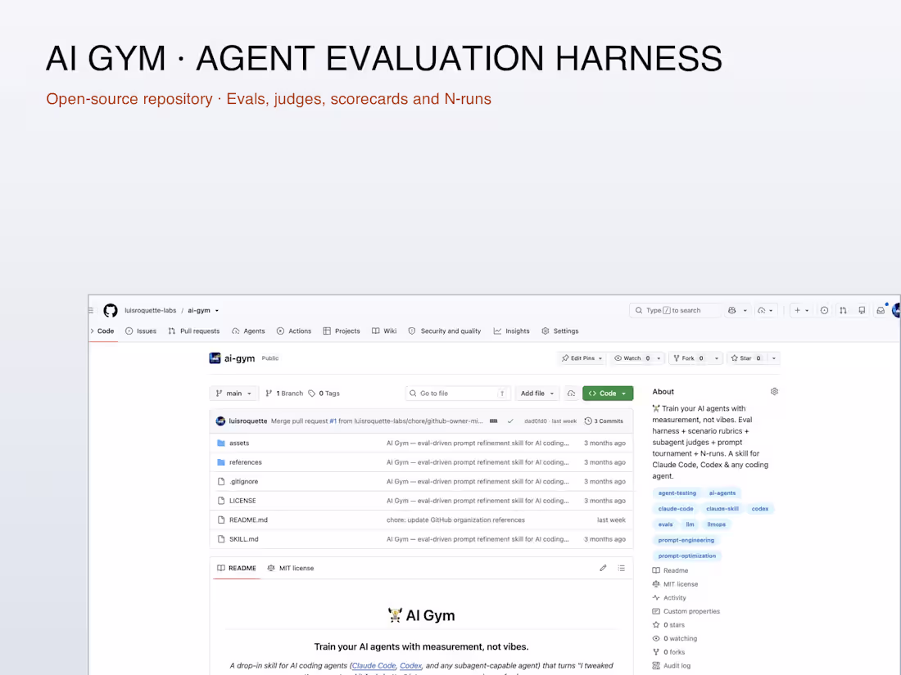Screen dimensions: 901x675
Task: Switch to the Wiki tab
Action: (x=384, y=331)
